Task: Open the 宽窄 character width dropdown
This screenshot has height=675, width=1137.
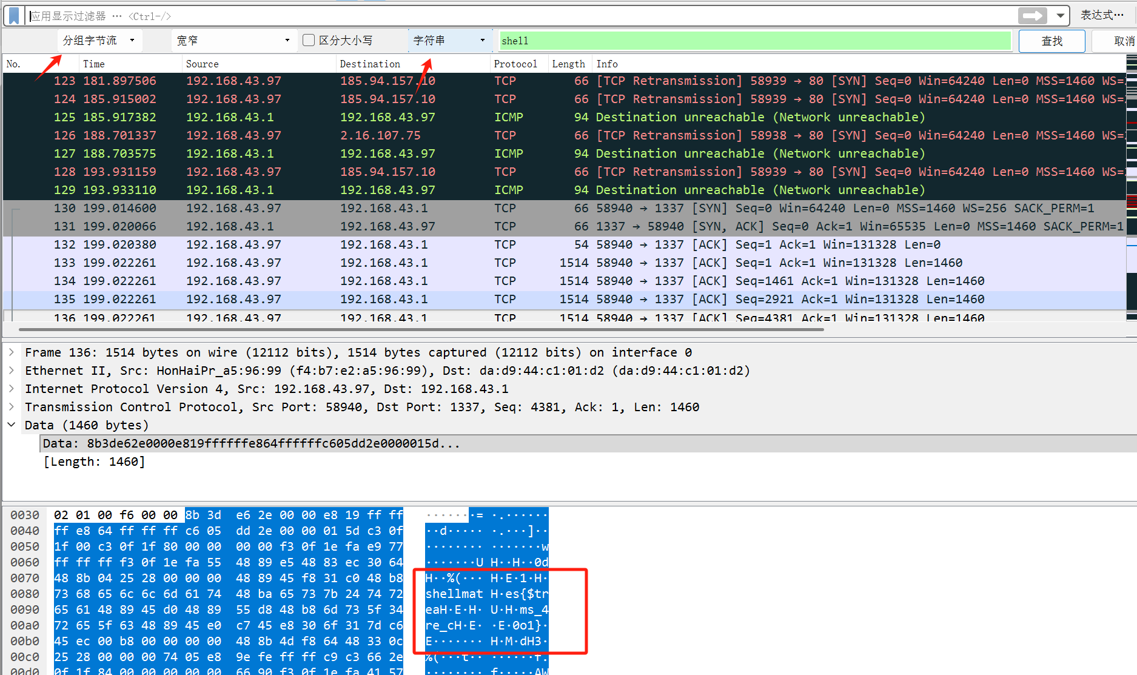Action: click(233, 41)
